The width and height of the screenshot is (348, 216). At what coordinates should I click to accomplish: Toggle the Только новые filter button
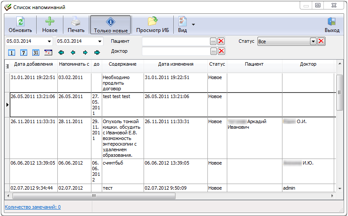(110, 25)
